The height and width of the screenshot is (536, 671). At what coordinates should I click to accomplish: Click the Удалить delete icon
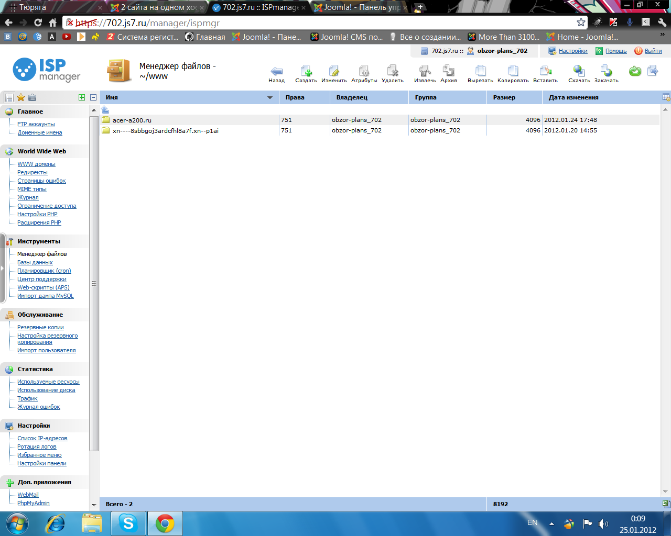click(x=393, y=71)
